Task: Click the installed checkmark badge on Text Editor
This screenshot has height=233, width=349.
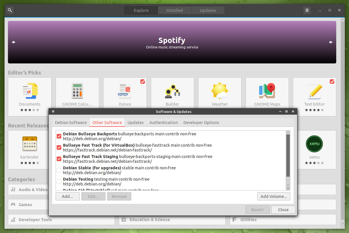Action: (332, 82)
